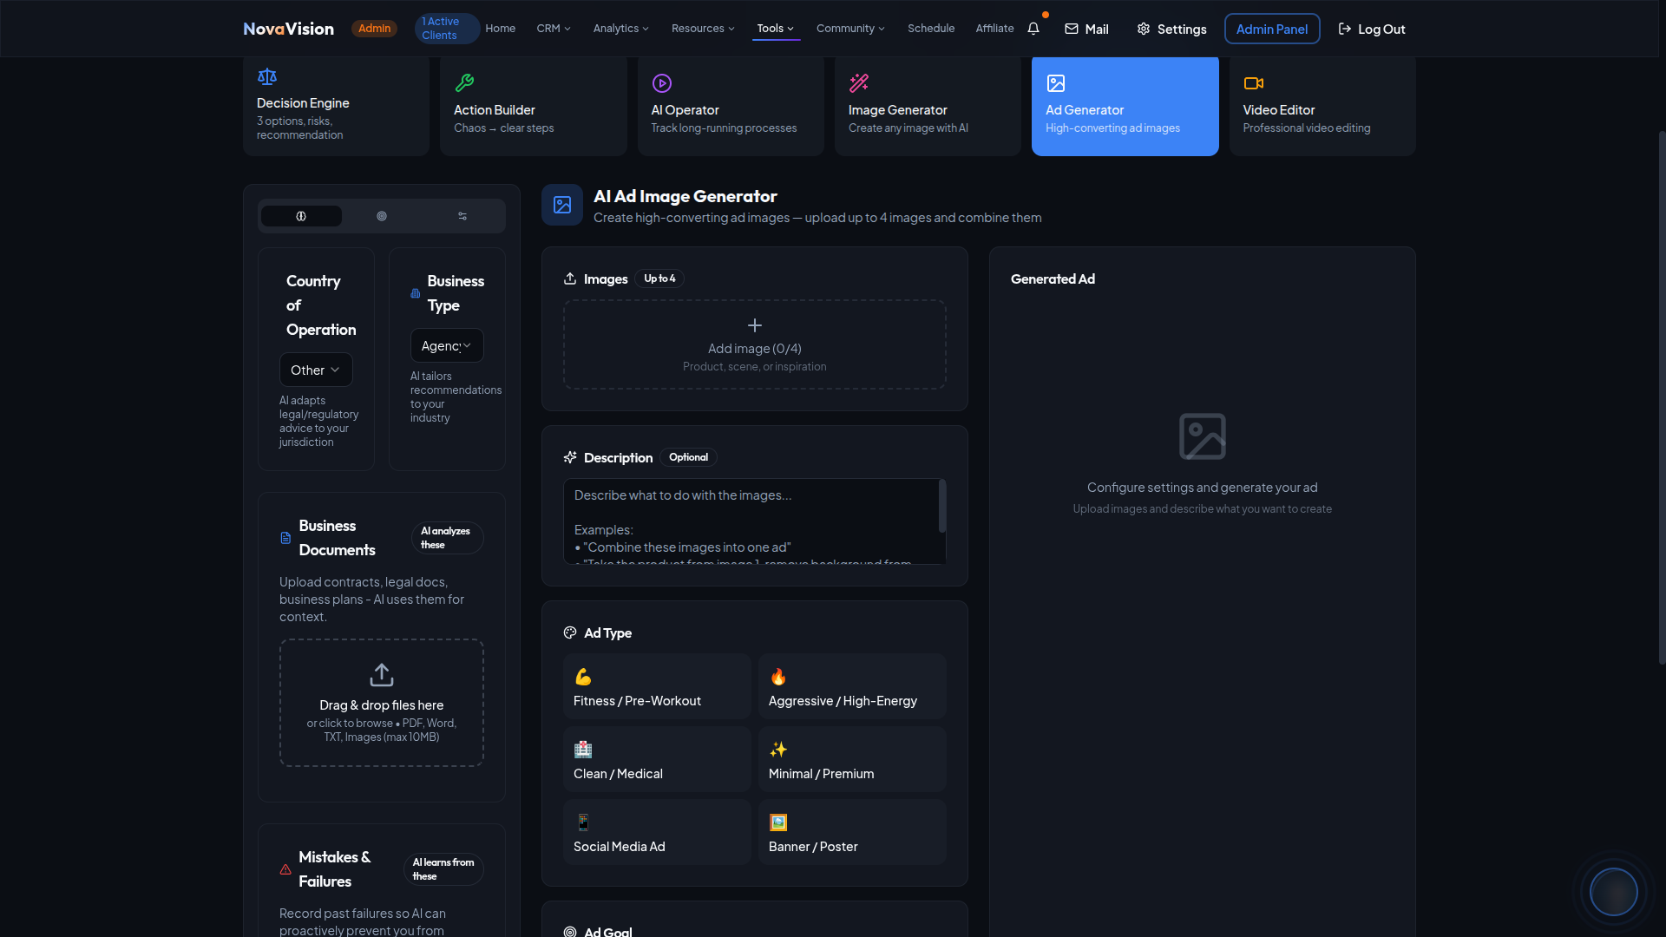Click the Description text area
The width and height of the screenshot is (1666, 937).
pyautogui.click(x=751, y=521)
